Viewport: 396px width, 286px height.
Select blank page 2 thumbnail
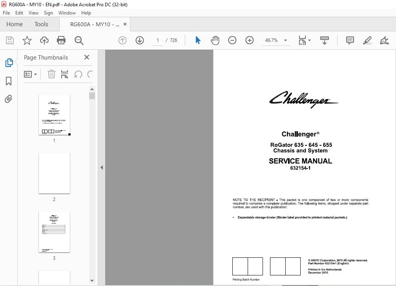(54, 174)
